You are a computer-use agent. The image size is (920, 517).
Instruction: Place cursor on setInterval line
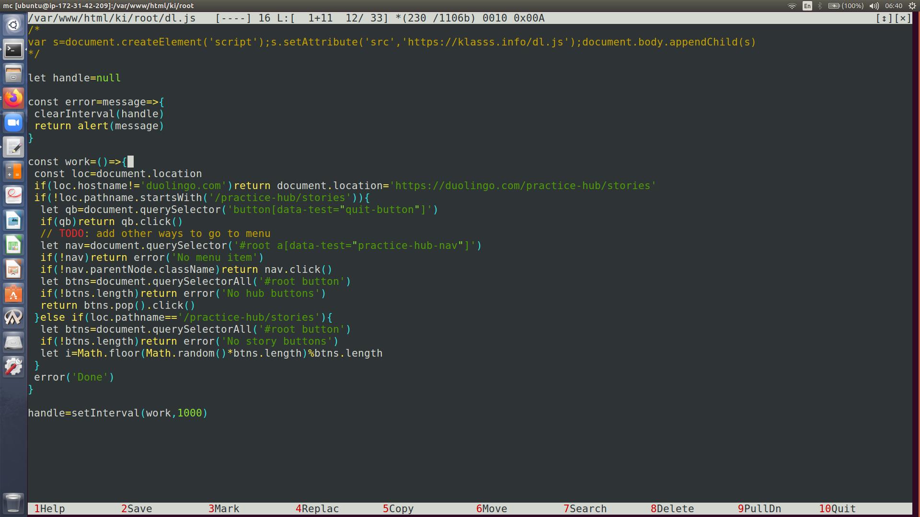pos(117,413)
